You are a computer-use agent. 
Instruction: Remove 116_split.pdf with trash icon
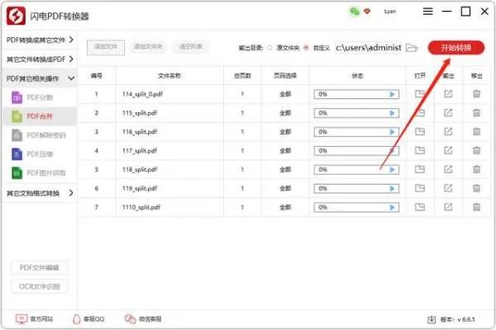click(x=476, y=131)
